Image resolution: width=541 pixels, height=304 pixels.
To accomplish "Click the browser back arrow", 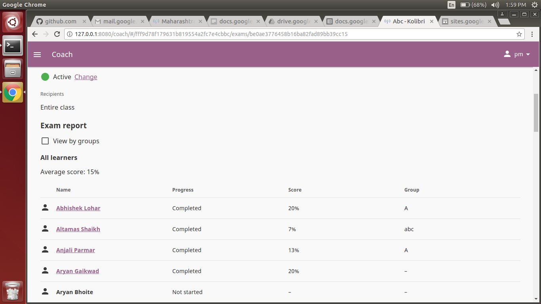I will (34, 34).
